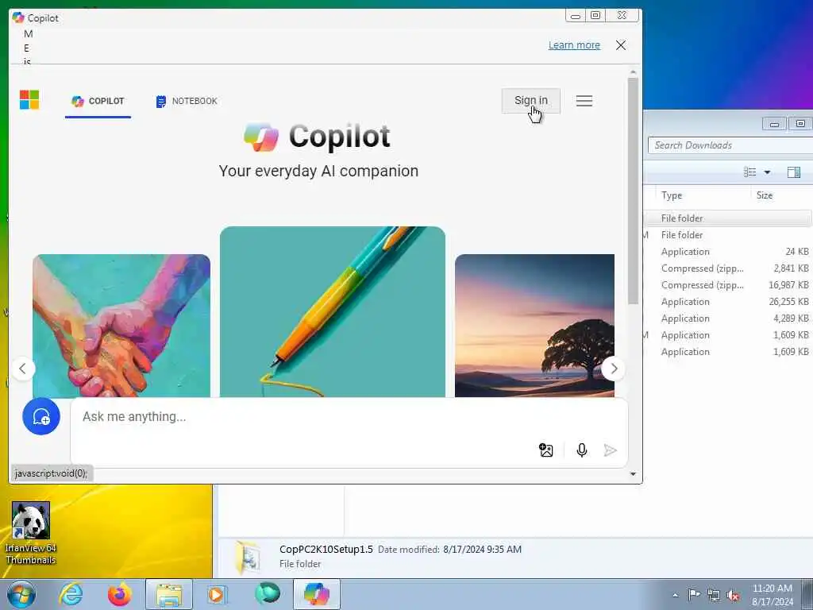This screenshot has width=813, height=610.
Task: Open the clock showing 11:20 AM
Action: [x=772, y=595]
